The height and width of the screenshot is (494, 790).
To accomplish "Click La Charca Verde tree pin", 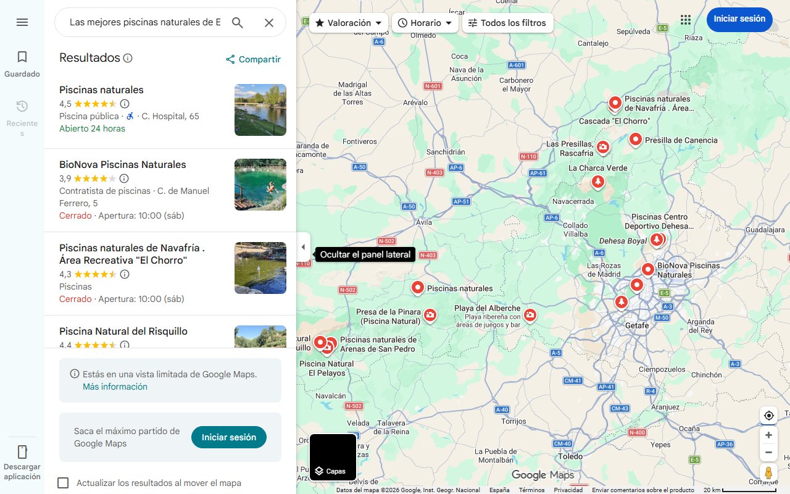I will coord(597,182).
